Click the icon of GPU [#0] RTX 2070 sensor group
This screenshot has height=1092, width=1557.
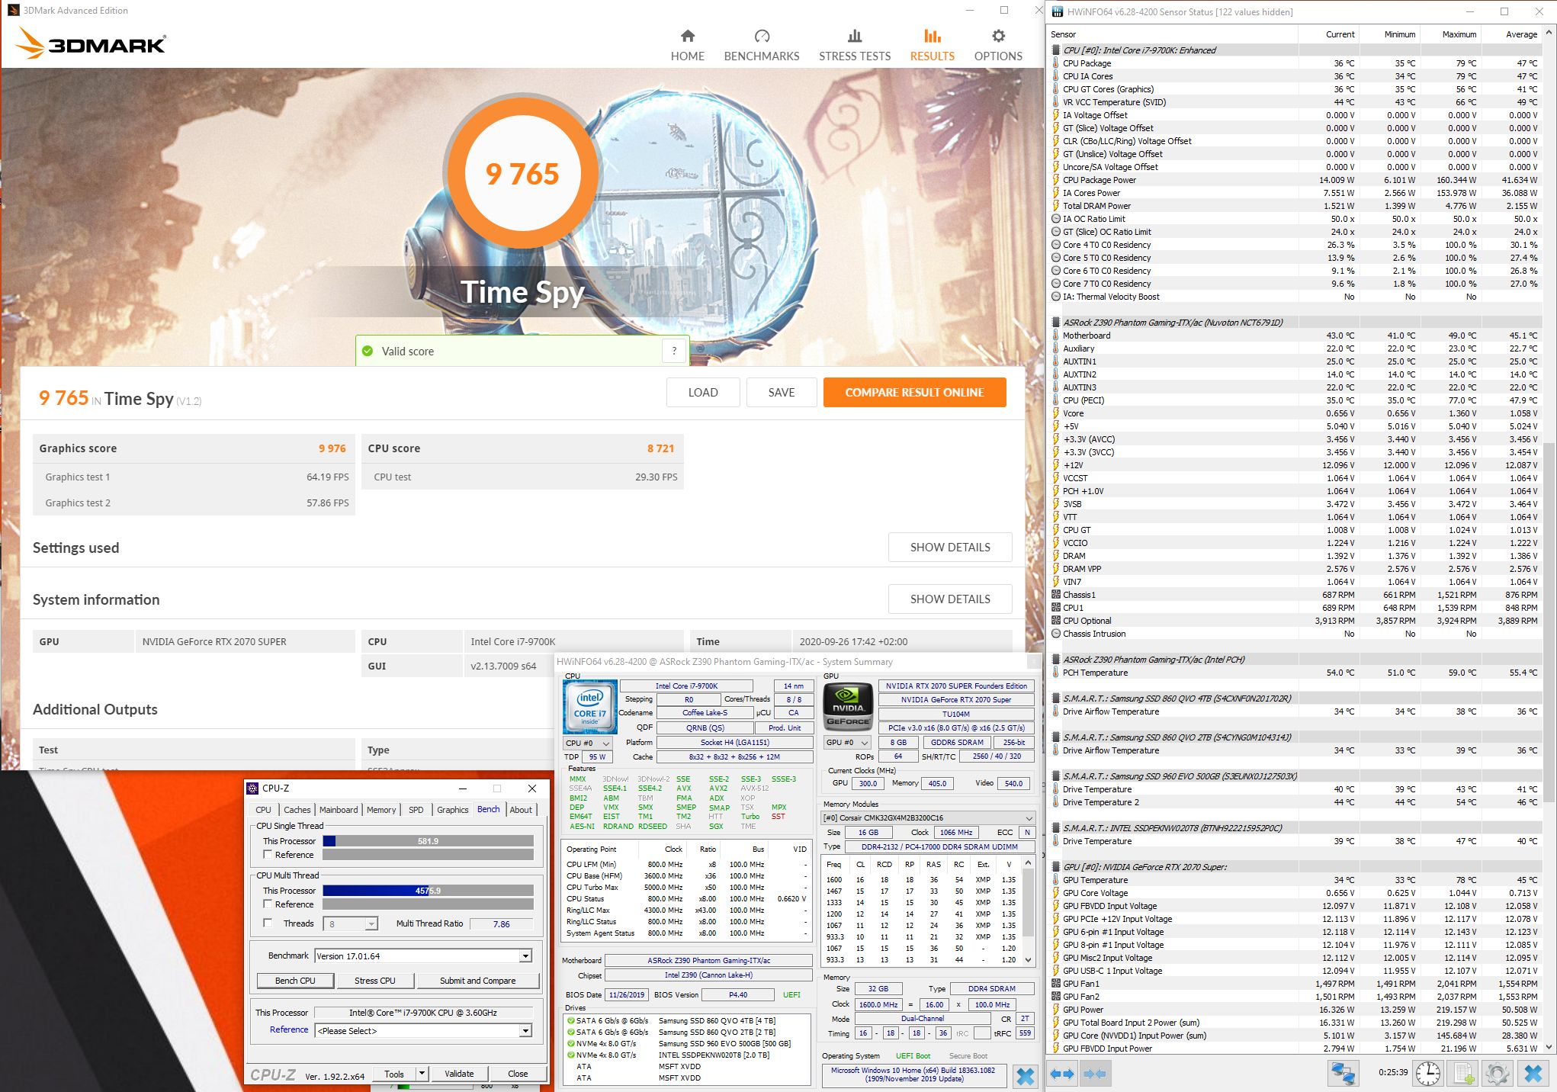[1056, 867]
